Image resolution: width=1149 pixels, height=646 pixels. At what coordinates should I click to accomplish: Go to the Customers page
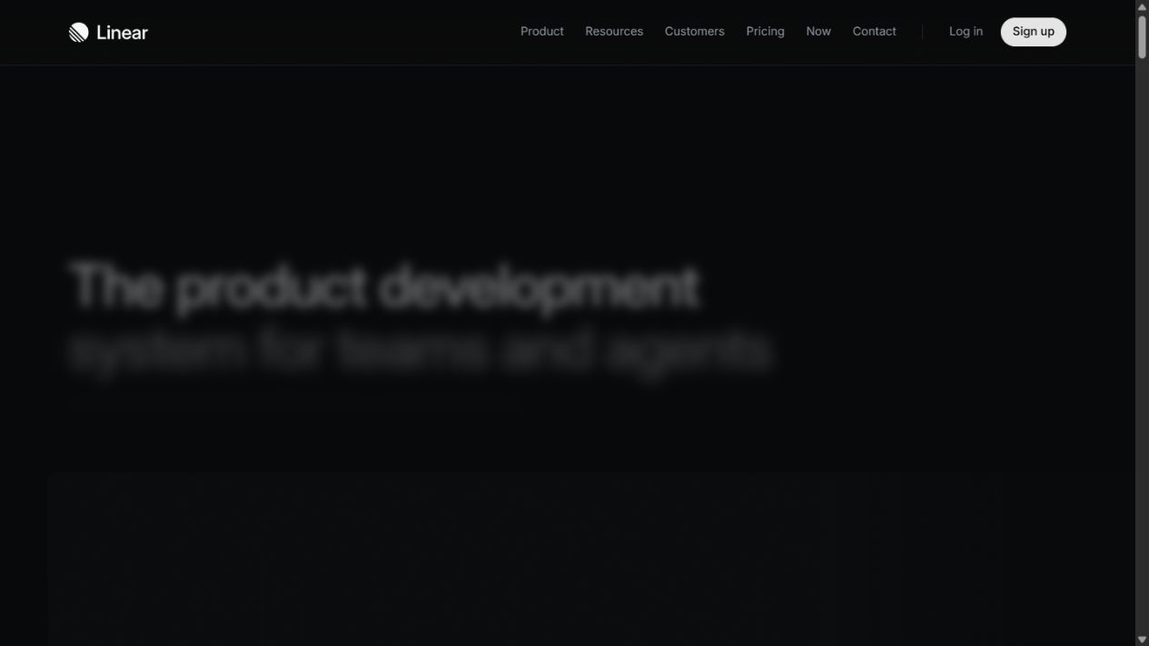695,31
